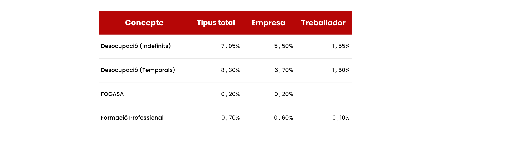Select the 8,30% total rate cell
The width and height of the screenshot is (506, 146).
pos(230,70)
